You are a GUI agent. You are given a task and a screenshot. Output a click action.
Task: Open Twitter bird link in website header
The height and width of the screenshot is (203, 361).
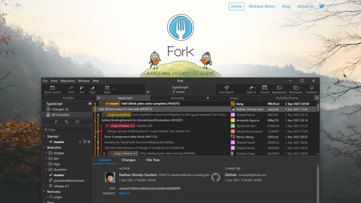coord(321,6)
